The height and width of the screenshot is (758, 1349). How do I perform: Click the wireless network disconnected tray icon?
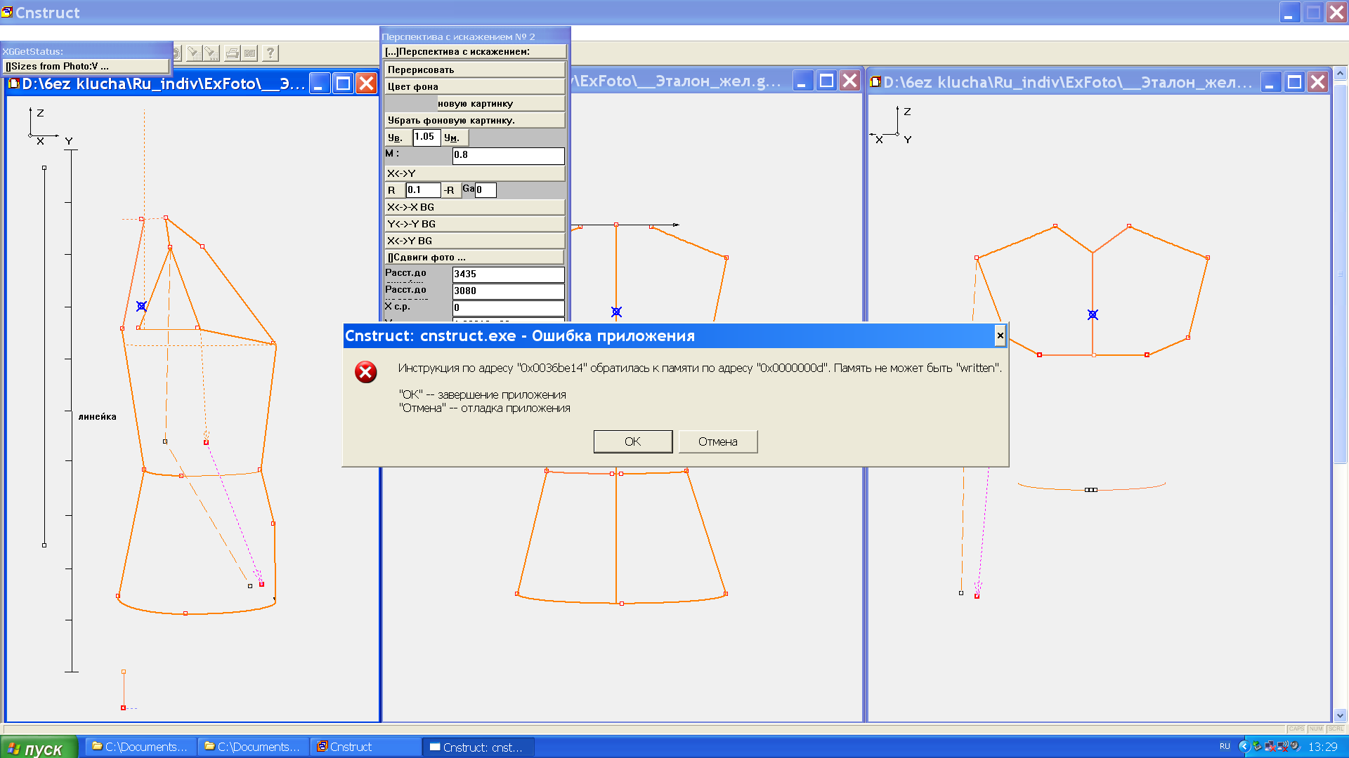click(x=1282, y=746)
